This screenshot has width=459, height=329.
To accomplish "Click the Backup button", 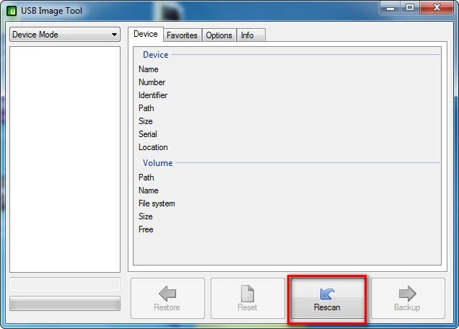I will (408, 298).
